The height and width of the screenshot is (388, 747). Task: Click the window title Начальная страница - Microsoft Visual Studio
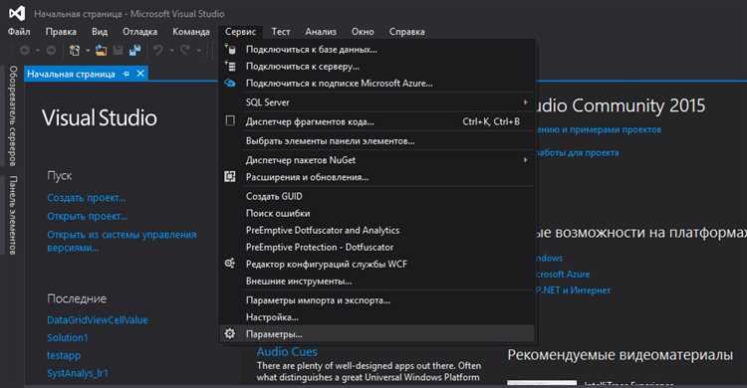(129, 14)
